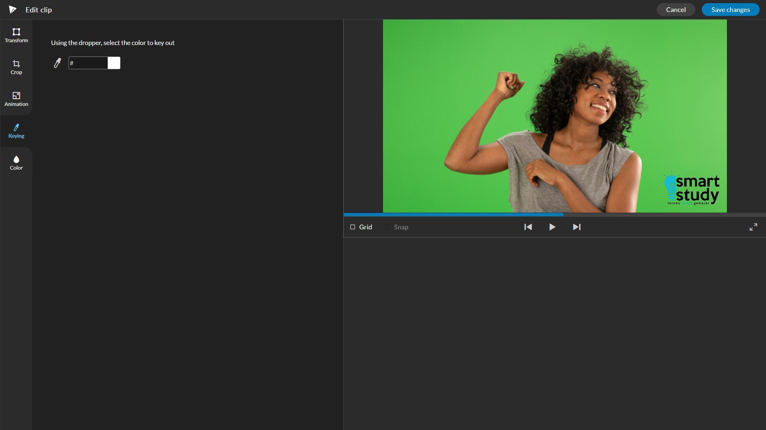Switch to the Keying tab
This screenshot has width=766, height=430.
click(x=16, y=131)
